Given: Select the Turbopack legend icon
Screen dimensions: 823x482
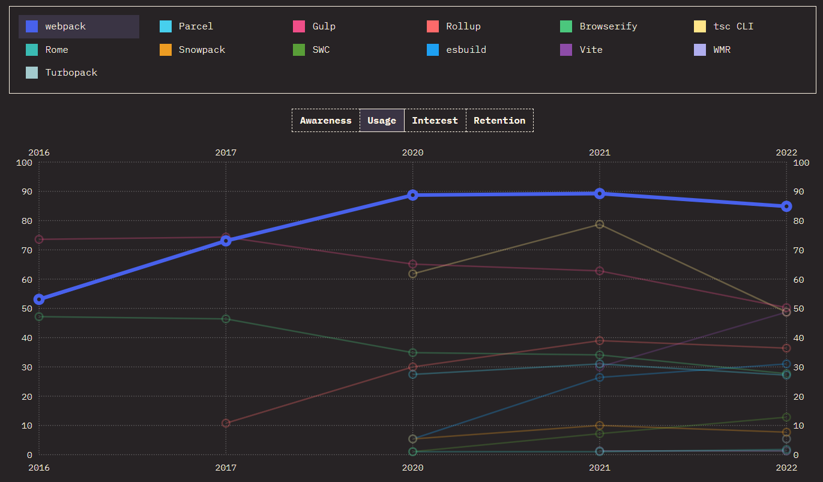Looking at the screenshot, I should pyautogui.click(x=31, y=72).
